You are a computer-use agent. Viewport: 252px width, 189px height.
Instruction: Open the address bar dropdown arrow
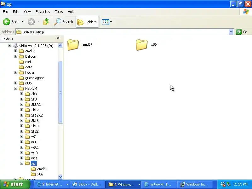[x=231, y=32]
